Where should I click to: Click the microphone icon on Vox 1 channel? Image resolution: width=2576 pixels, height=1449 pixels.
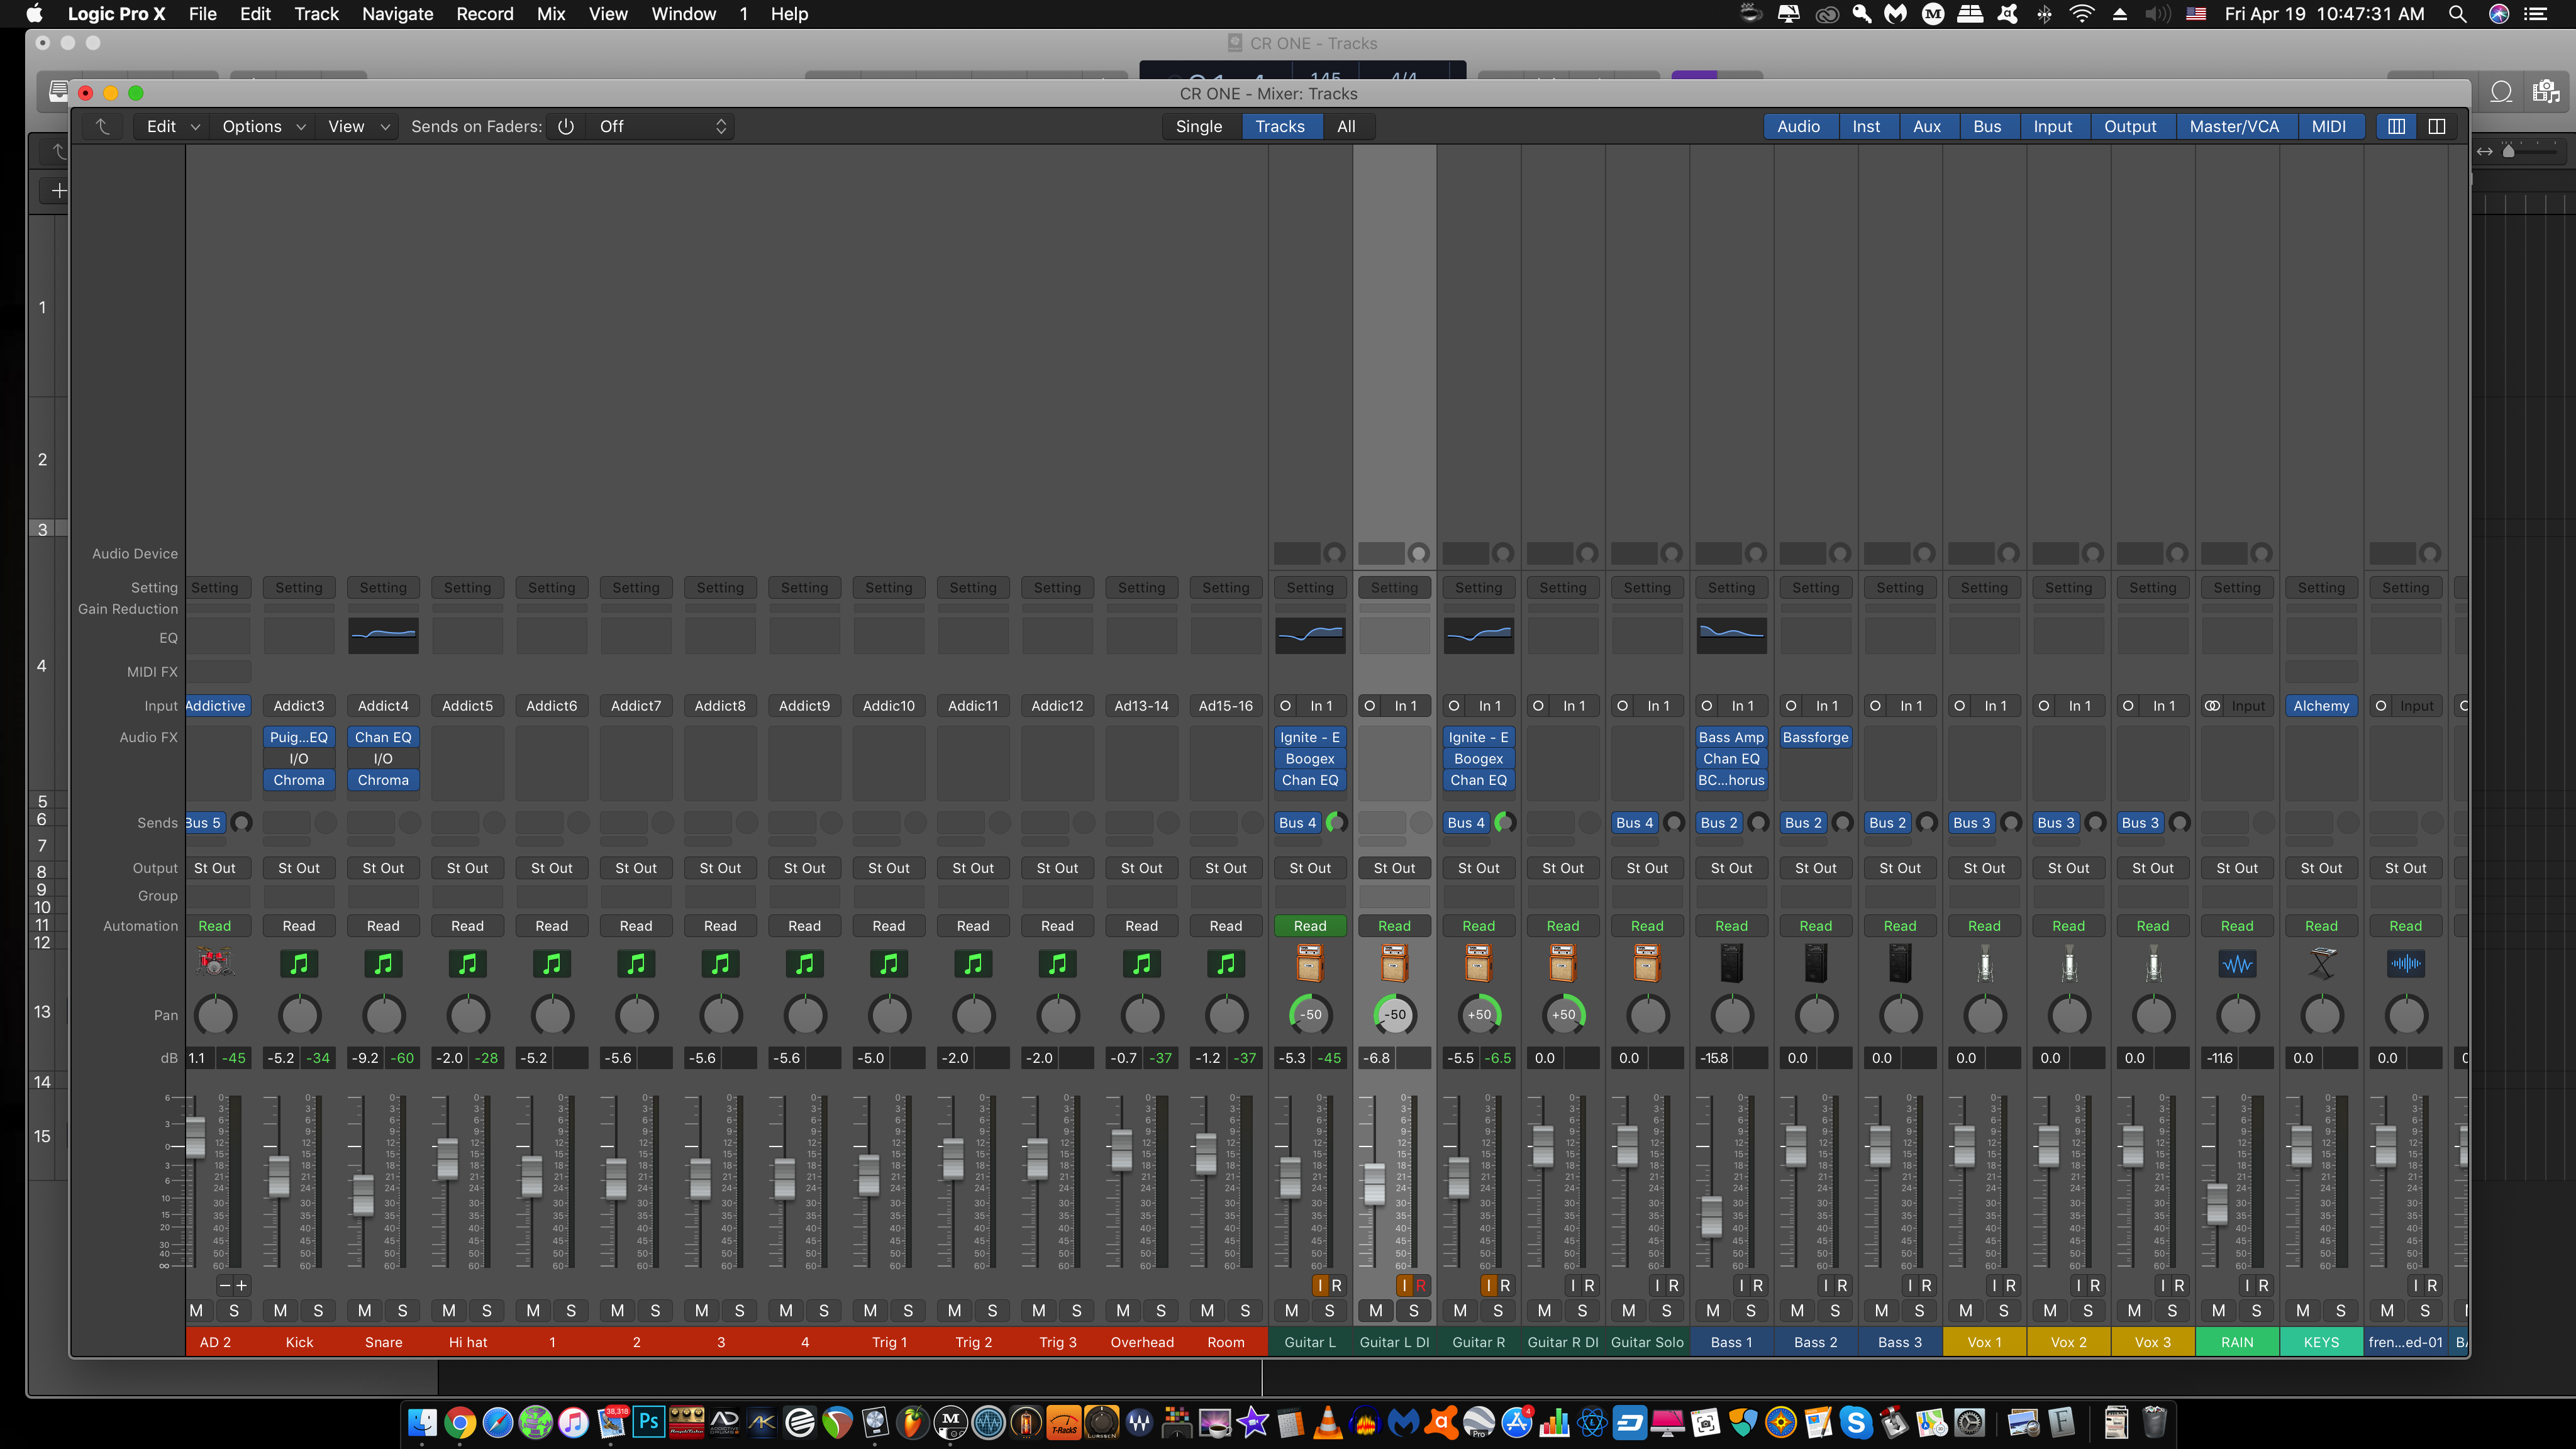coord(1984,963)
